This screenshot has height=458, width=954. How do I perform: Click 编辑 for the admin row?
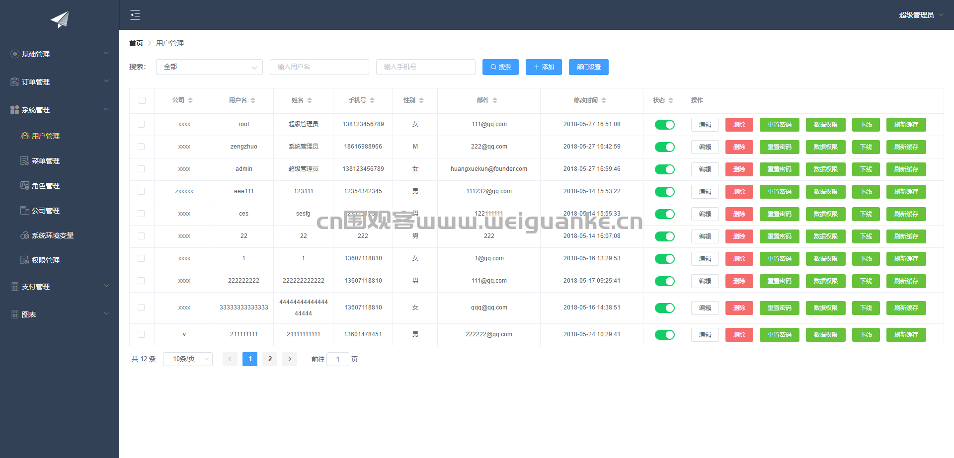pos(705,169)
